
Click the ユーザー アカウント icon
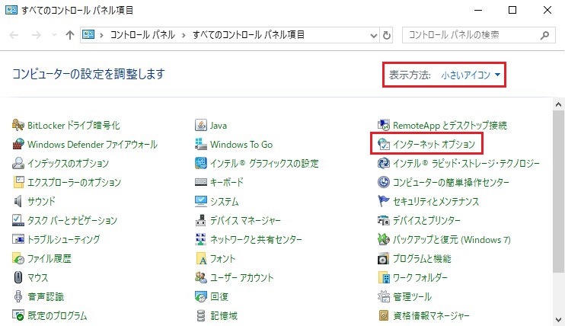pyautogui.click(x=201, y=278)
